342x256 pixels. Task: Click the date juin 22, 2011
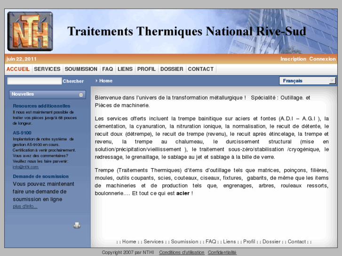pos(21,59)
